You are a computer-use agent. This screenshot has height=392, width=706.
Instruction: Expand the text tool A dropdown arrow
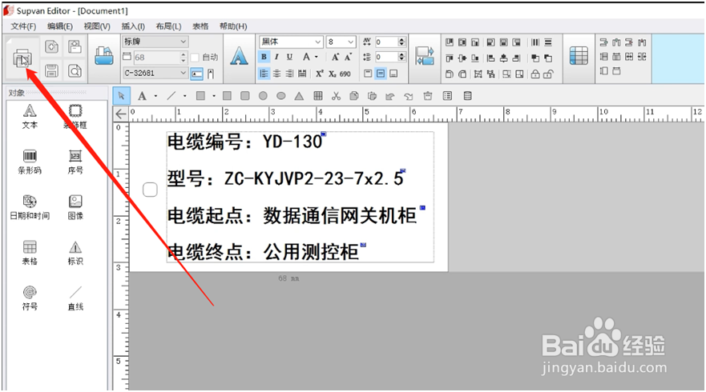point(155,96)
